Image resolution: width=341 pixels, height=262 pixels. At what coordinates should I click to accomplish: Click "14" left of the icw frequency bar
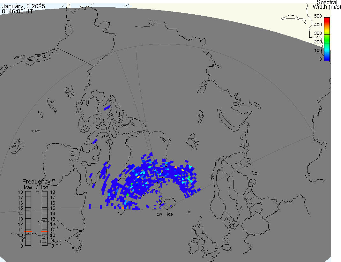(x=20, y=214)
